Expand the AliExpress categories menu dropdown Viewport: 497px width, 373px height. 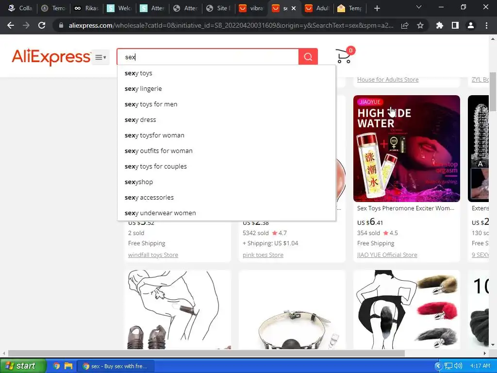(x=100, y=57)
